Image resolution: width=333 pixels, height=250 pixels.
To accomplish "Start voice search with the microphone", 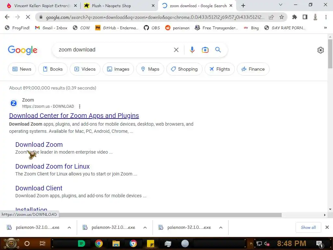I will [x=192, y=50].
